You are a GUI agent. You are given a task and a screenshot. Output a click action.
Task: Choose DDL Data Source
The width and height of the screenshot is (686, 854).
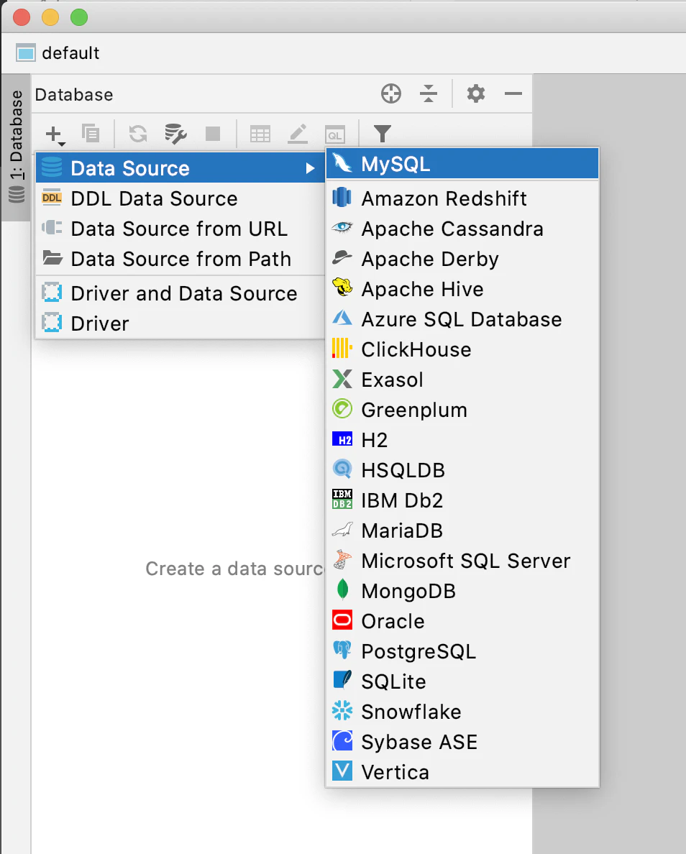click(x=180, y=198)
